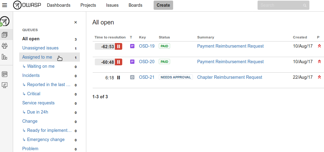Open the Queues sidebar icon

tap(5, 35)
